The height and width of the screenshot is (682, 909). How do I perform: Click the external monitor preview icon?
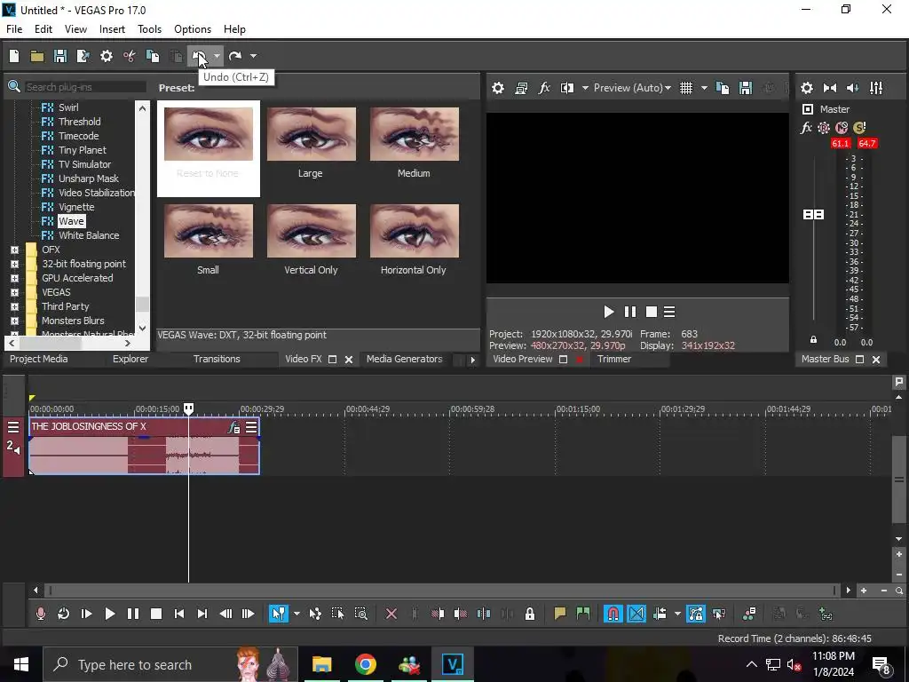click(x=521, y=88)
